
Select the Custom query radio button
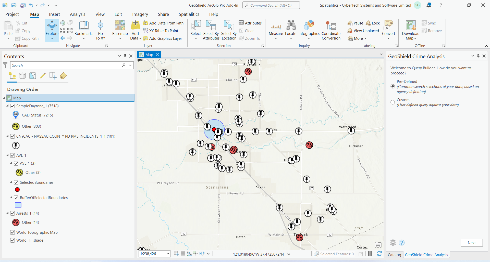pos(393,102)
